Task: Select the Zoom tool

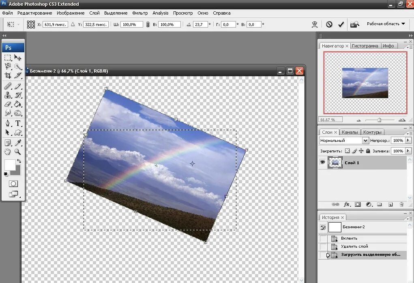Action: click(x=18, y=152)
